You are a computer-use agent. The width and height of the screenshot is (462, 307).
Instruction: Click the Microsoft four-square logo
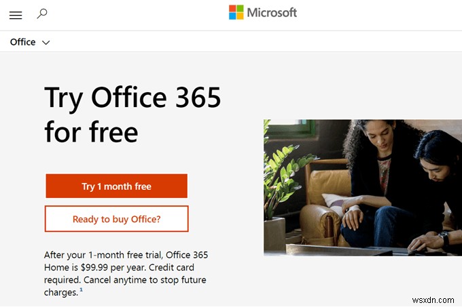pyautogui.click(x=236, y=13)
